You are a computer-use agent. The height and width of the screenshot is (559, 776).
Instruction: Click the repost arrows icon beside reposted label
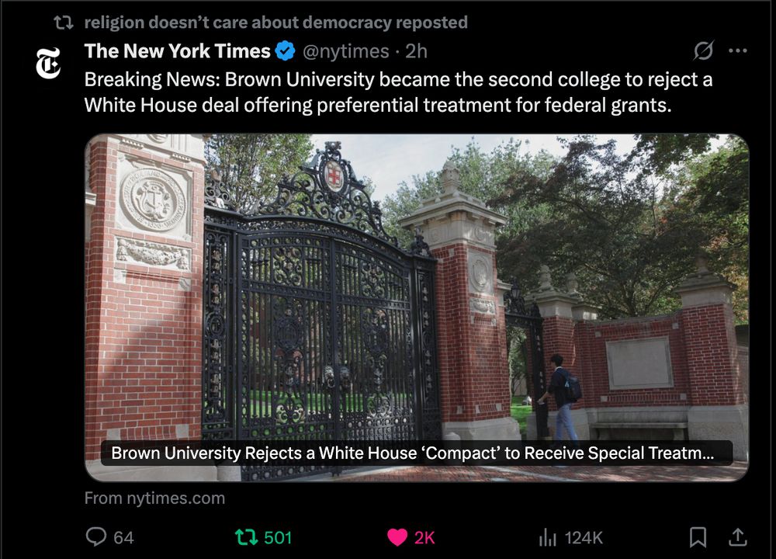[64, 23]
